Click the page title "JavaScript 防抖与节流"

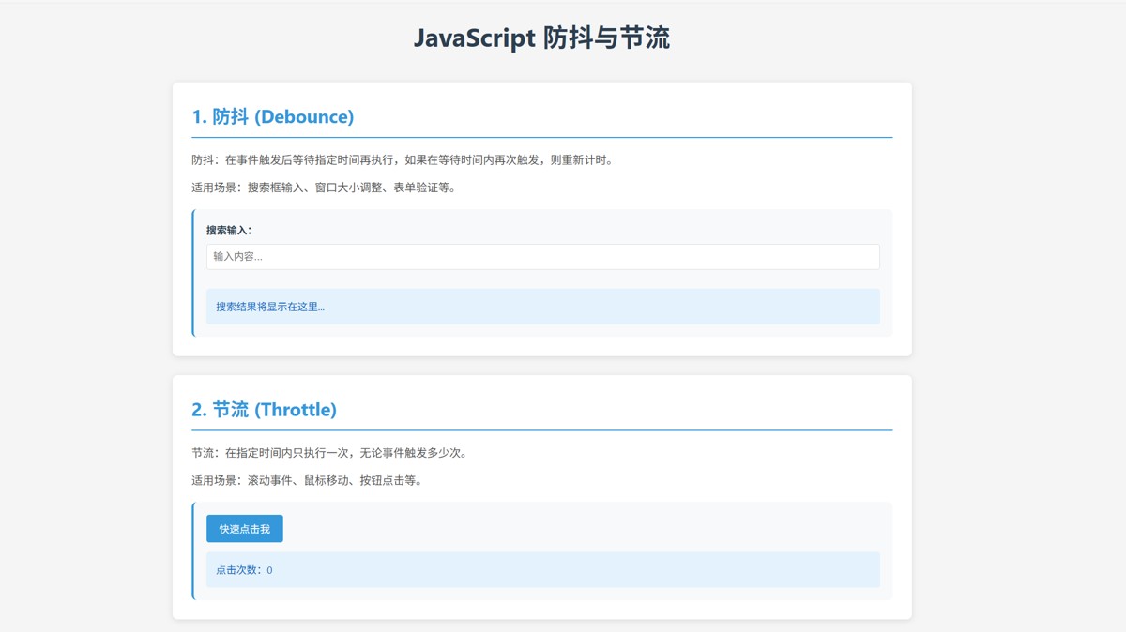tap(541, 38)
